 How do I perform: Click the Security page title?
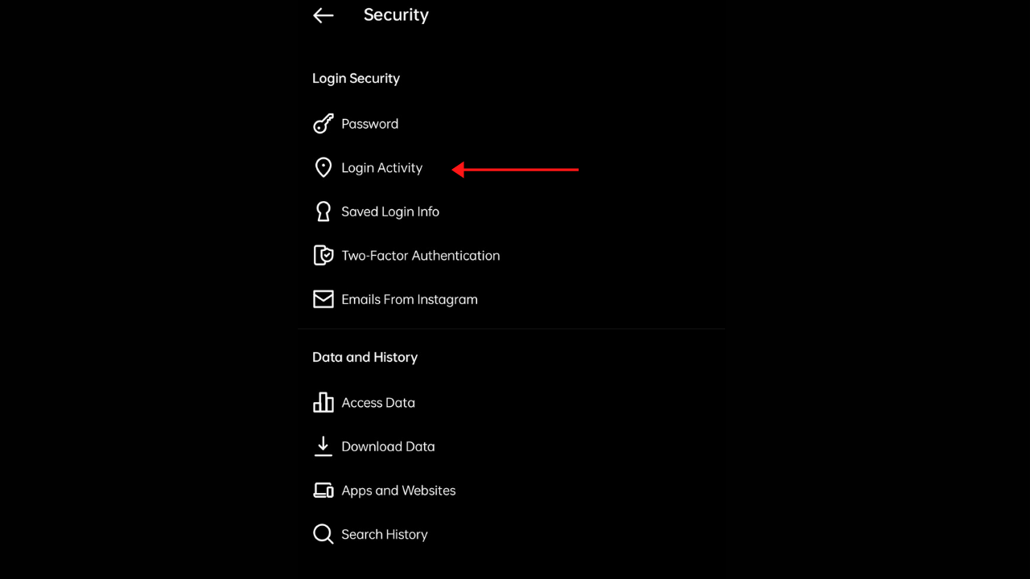point(396,15)
